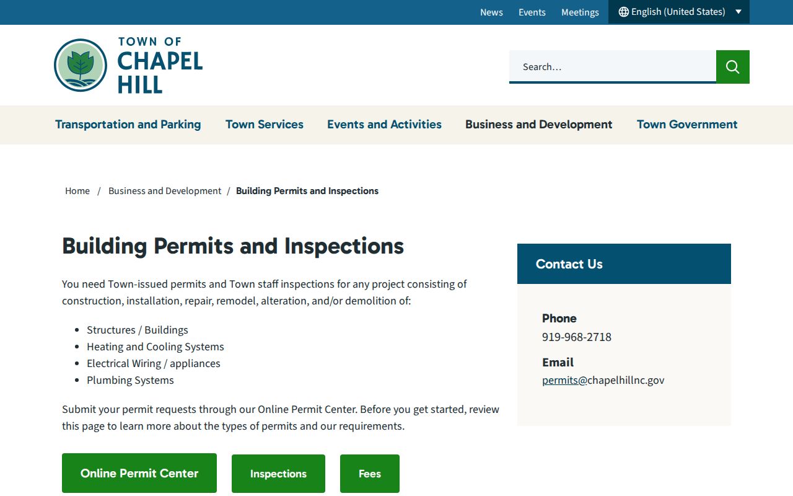Image resolution: width=793 pixels, height=496 pixels.
Task: Click the Heating and Cooling Systems list item
Action: click(x=156, y=347)
